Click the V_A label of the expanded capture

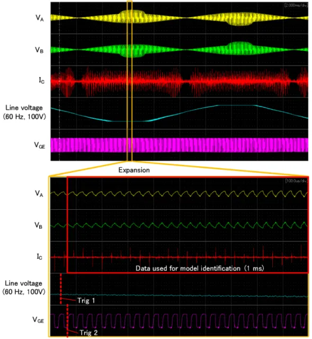tap(39, 193)
